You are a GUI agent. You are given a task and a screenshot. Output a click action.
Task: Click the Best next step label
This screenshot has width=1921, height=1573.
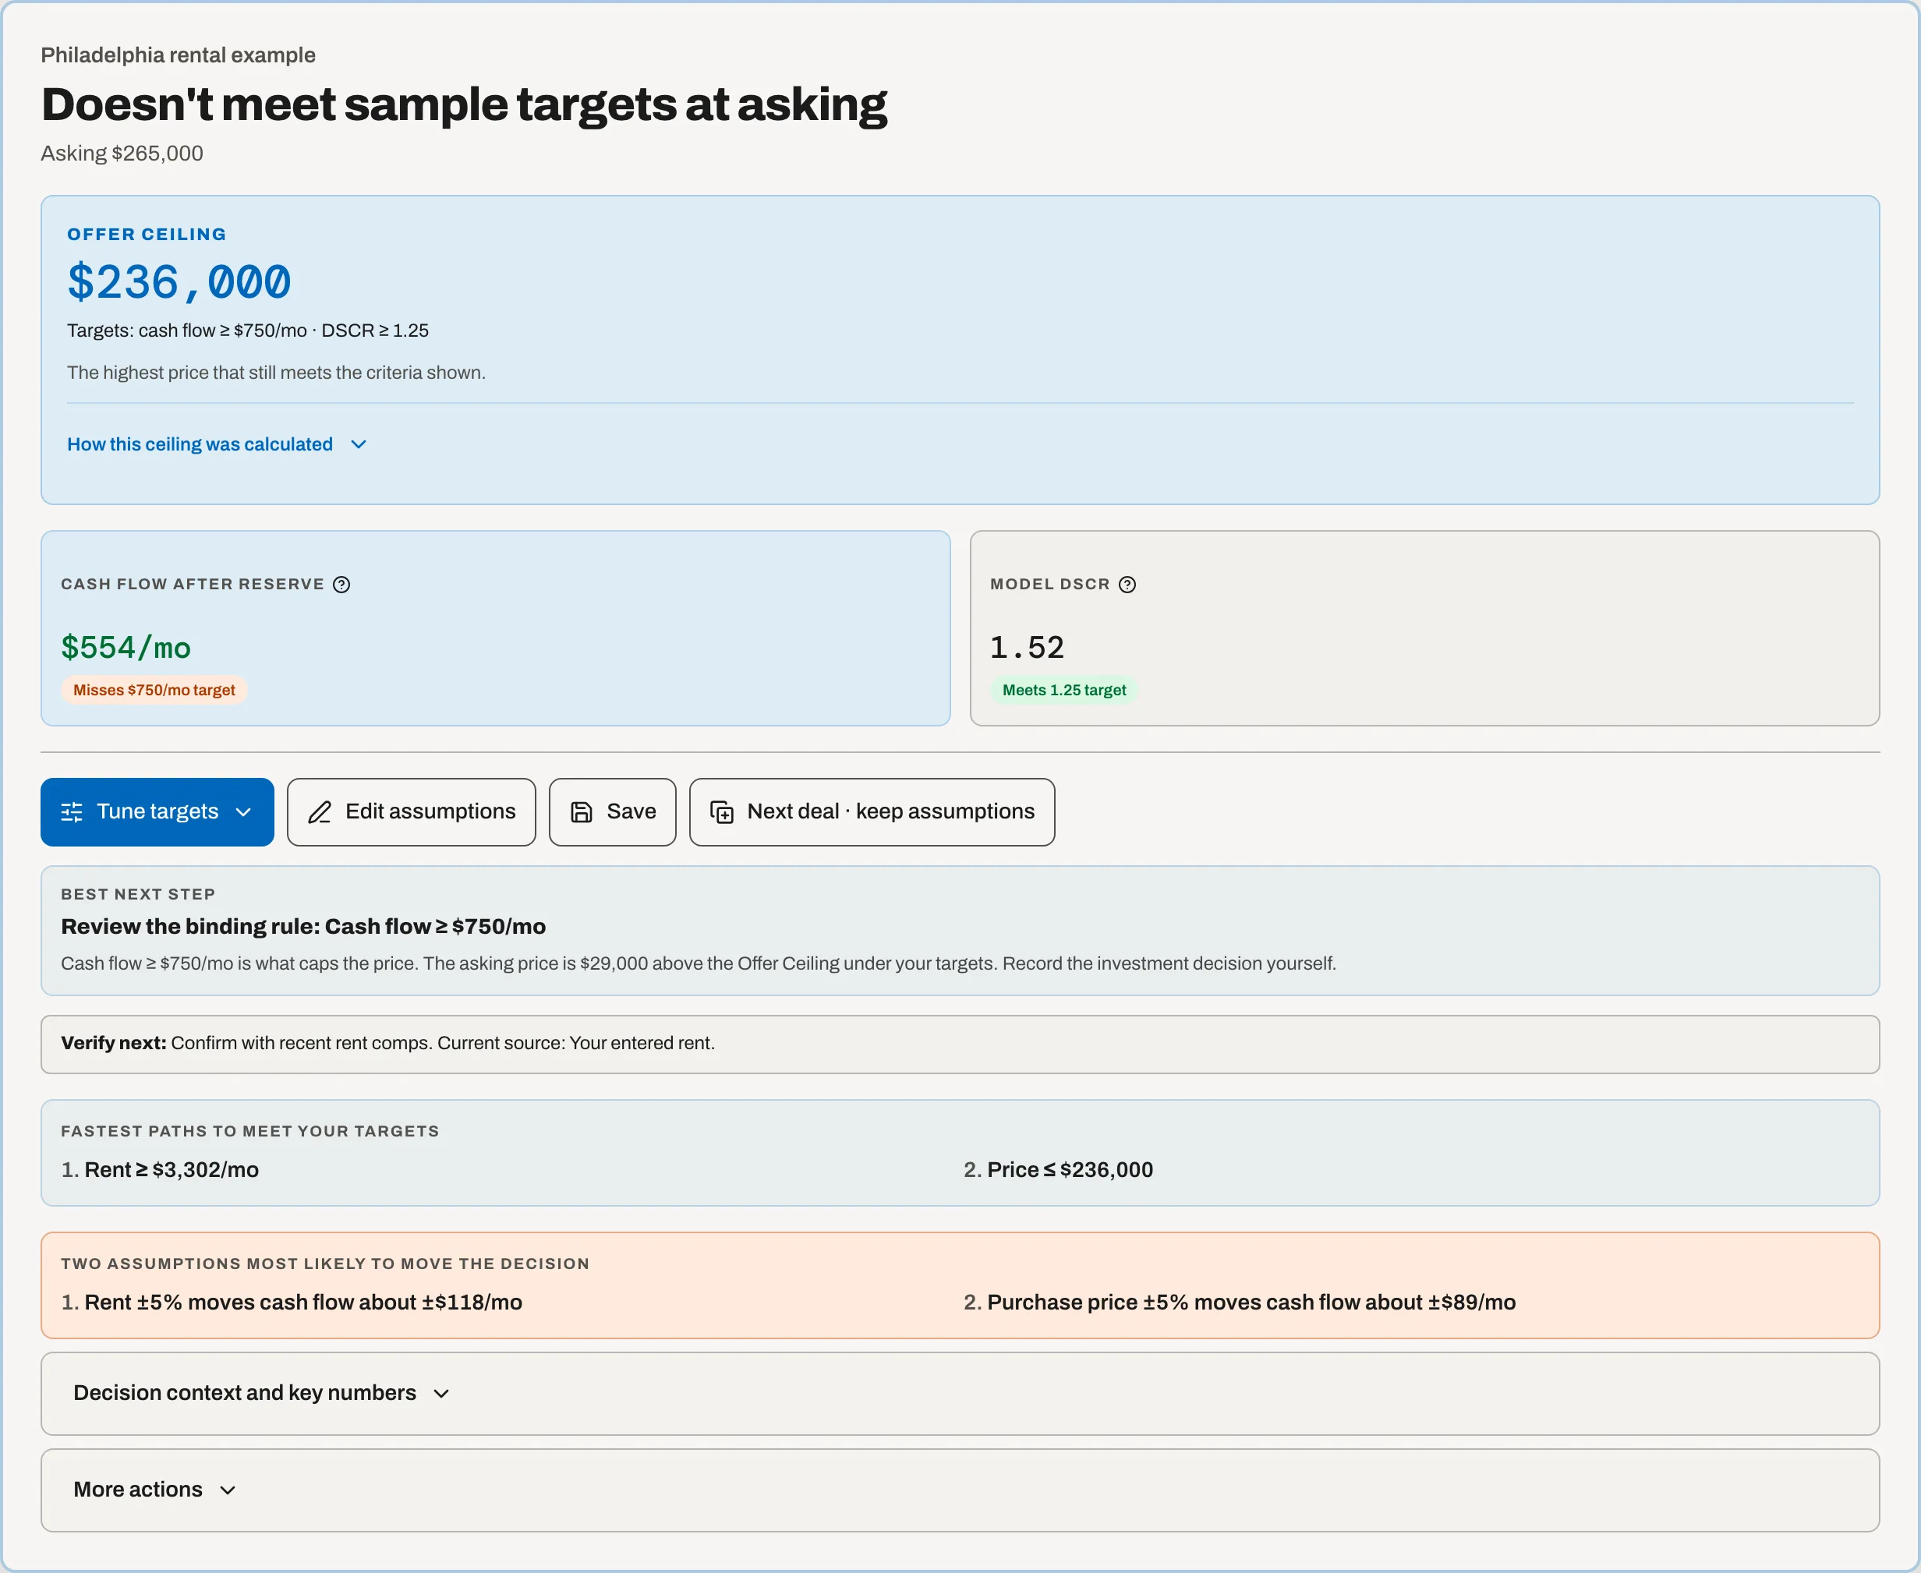(139, 894)
